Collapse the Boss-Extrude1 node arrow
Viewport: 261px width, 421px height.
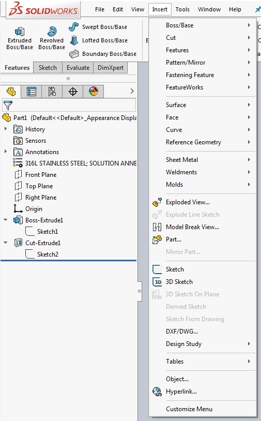click(x=5, y=220)
